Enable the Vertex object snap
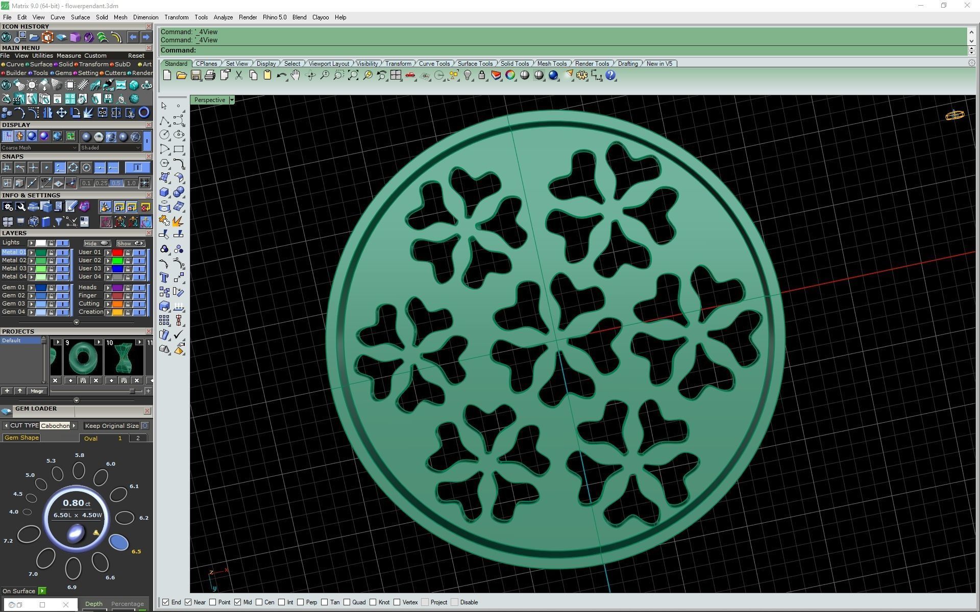980x612 pixels. pos(397,602)
